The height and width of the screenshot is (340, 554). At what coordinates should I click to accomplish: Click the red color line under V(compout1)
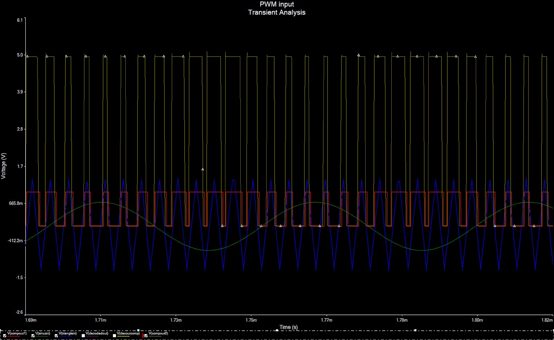pyautogui.click(x=13, y=337)
